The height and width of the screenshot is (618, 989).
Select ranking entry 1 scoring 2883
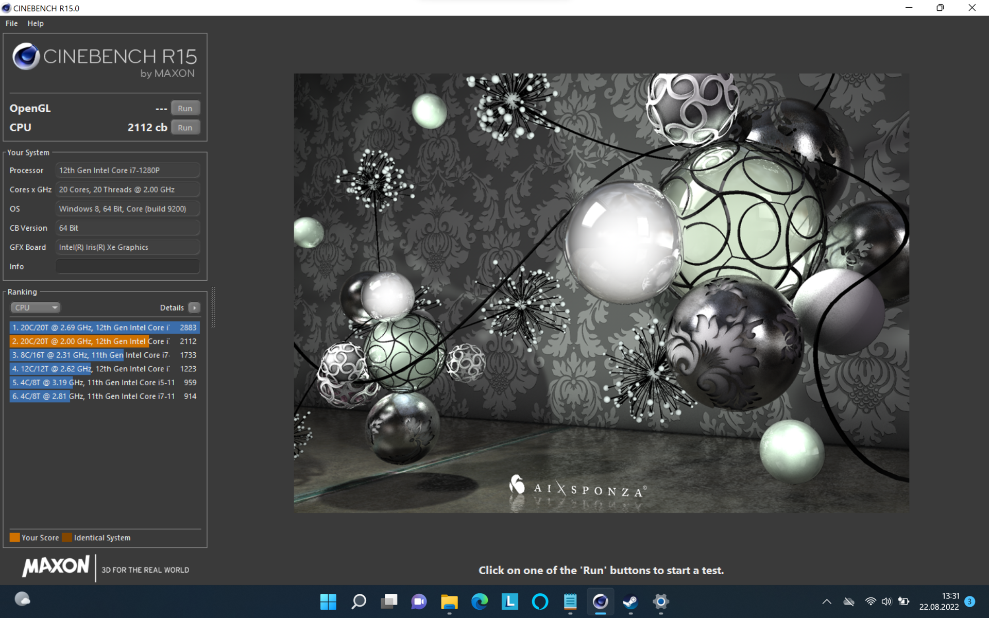(105, 328)
